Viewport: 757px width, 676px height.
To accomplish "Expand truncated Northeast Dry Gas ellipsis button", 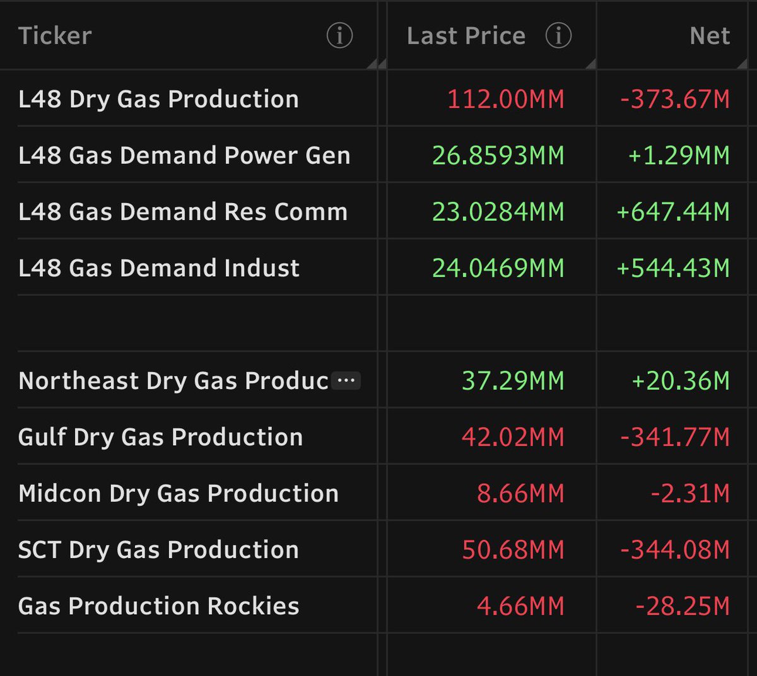I will click(346, 380).
